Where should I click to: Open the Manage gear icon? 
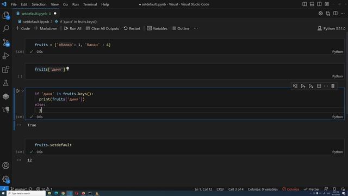tap(6, 179)
